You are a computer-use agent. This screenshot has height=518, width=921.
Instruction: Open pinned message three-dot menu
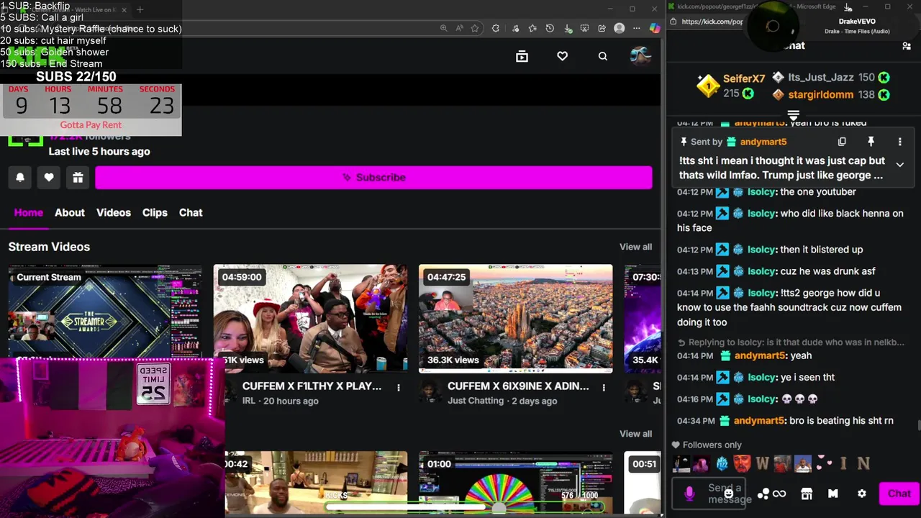click(899, 142)
